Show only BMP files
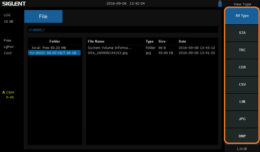This screenshot has width=260, height=152. coord(242,136)
